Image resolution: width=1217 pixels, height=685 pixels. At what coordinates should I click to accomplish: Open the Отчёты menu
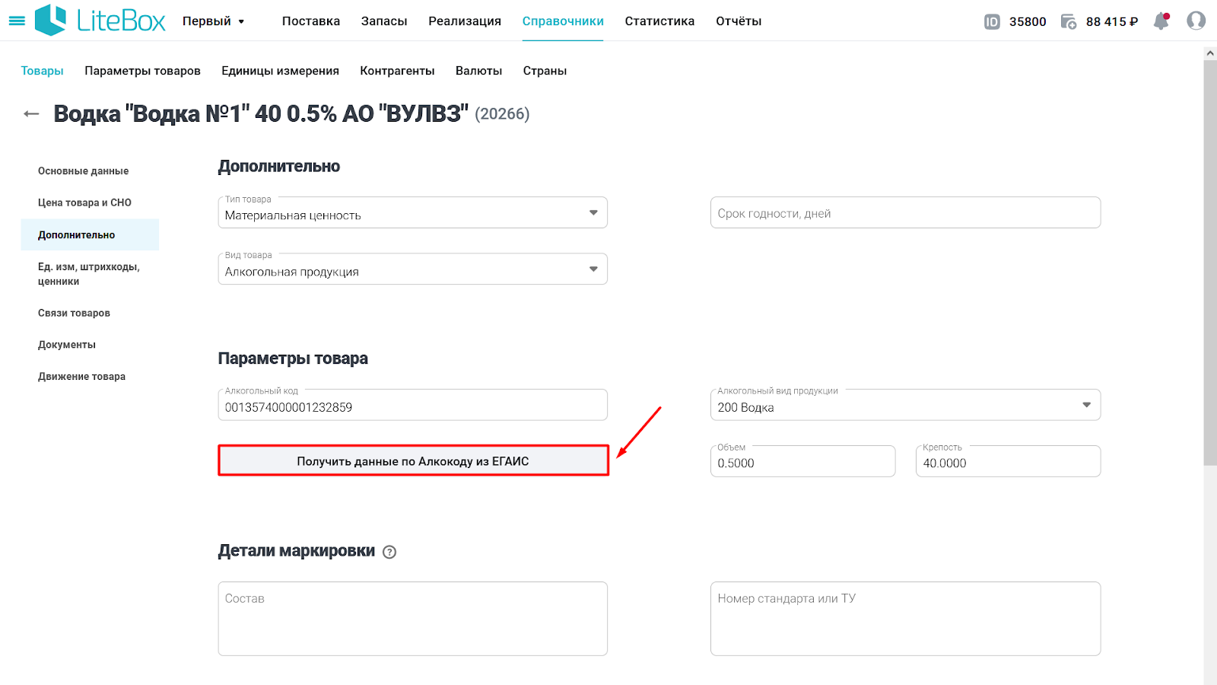[739, 21]
